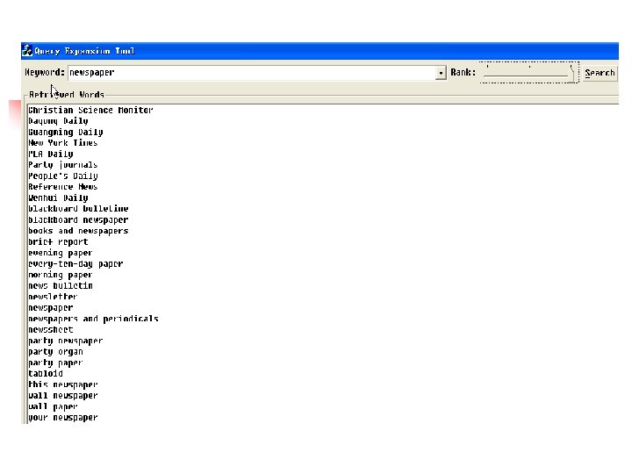Select the blackboard bulletine entry
Viewport: 632px width, 474px height.
[x=78, y=209]
